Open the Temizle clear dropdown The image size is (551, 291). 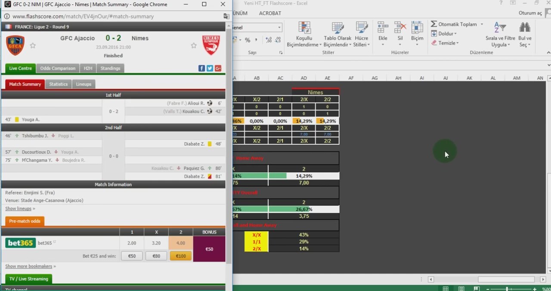(x=445, y=43)
